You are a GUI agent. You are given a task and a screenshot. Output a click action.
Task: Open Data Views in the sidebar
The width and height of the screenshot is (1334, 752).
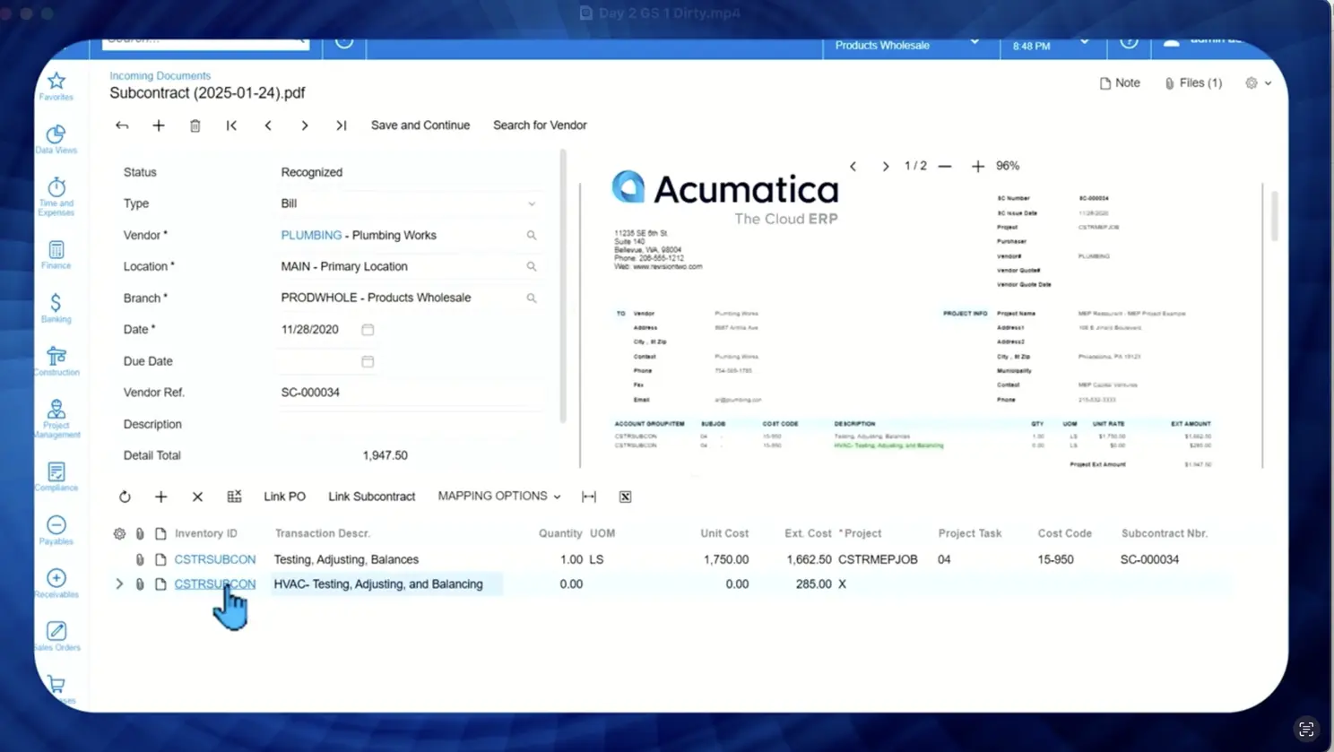click(x=56, y=140)
